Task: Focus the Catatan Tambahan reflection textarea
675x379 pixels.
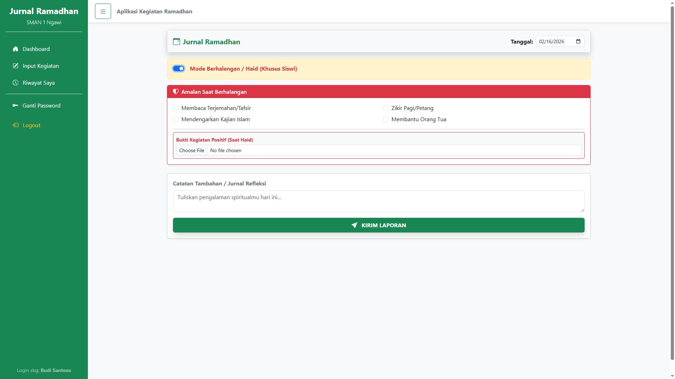Action: (378, 201)
